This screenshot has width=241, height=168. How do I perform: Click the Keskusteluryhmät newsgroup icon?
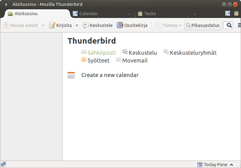(166, 52)
